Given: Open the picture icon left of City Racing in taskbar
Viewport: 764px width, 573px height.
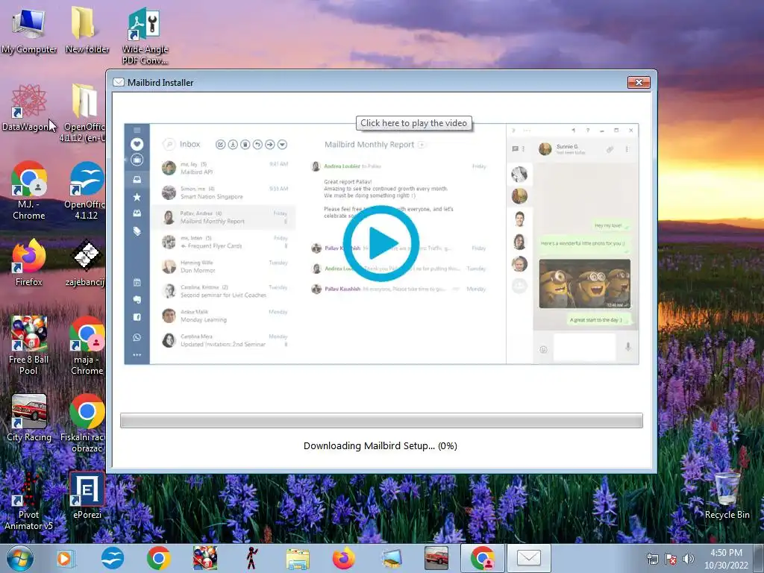Looking at the screenshot, I should click(x=390, y=558).
